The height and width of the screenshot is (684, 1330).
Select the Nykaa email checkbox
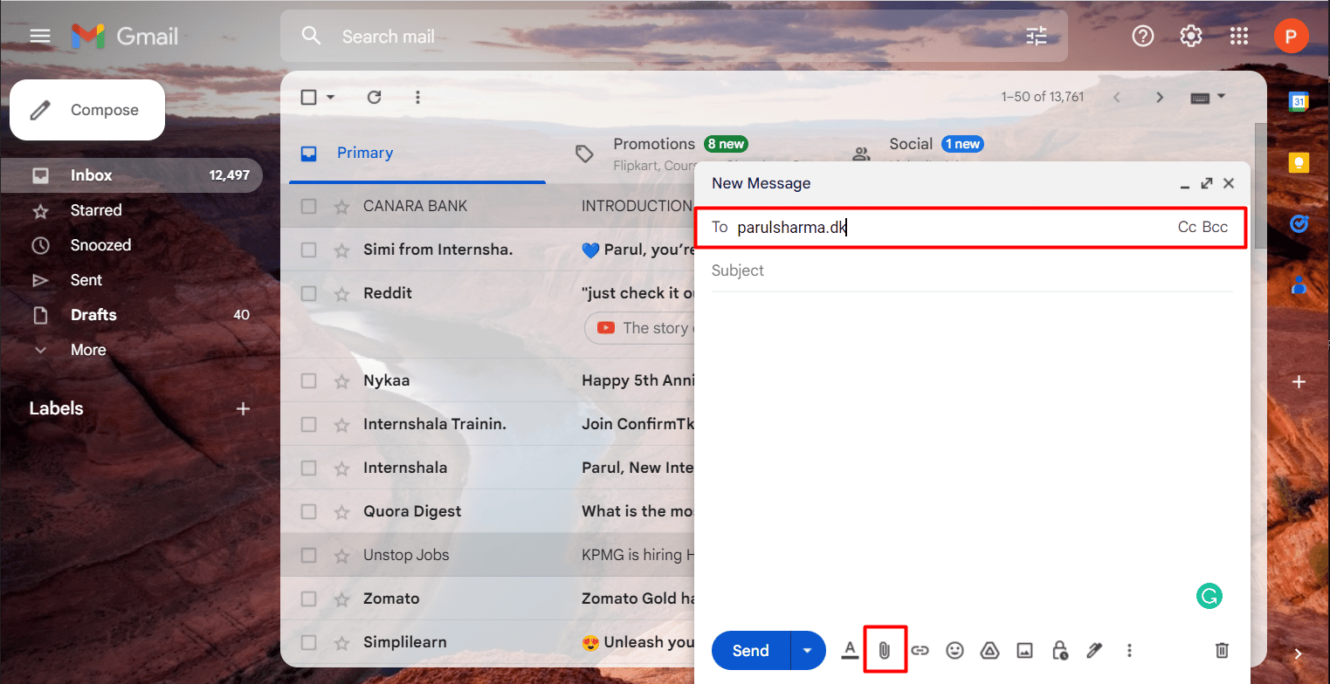308,380
